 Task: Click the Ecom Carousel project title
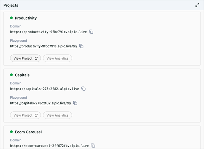click(x=28, y=132)
